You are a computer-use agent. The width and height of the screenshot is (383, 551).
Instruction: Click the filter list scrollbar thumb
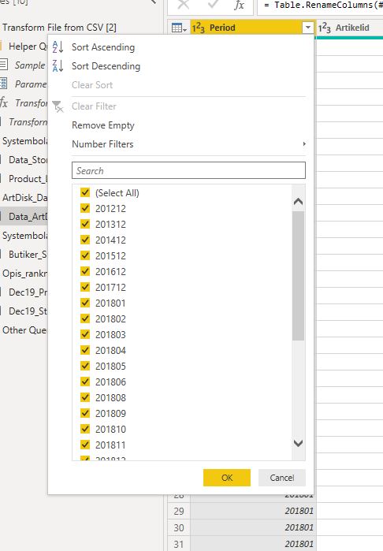[x=299, y=276]
